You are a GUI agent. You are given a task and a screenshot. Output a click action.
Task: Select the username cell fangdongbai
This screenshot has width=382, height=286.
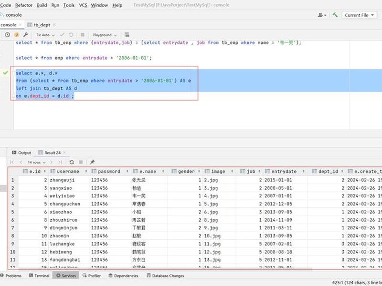69,260
